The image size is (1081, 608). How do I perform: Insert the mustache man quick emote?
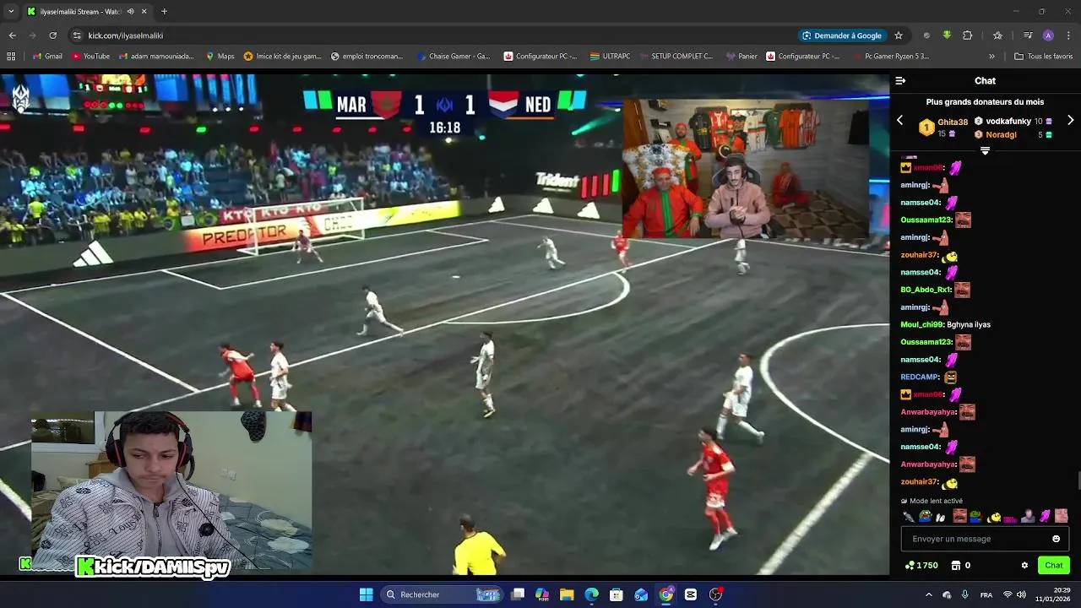(959, 515)
